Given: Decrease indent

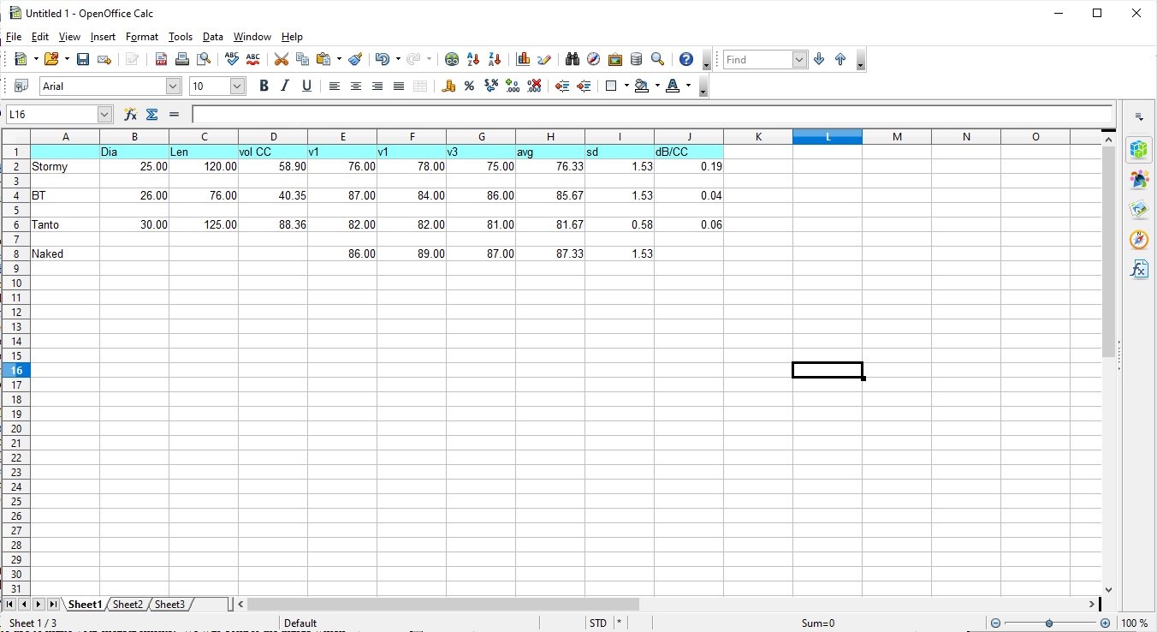Looking at the screenshot, I should pyautogui.click(x=562, y=86).
